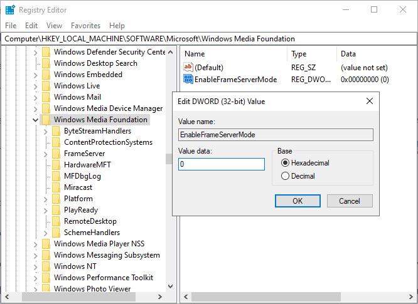Screen dimensions: 418x304
Task: Click the Windows Mail folder icon
Action: 46,97
